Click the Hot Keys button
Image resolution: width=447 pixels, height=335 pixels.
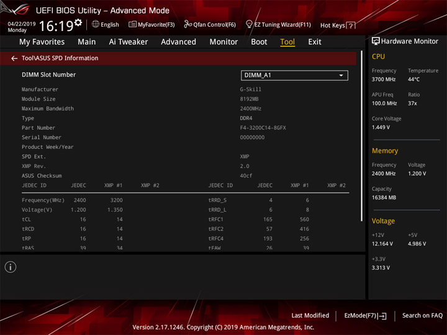coord(338,25)
